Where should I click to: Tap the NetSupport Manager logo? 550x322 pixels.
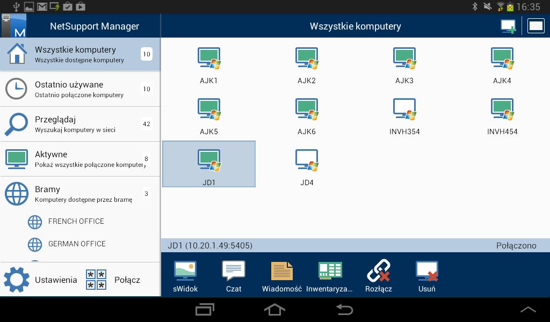[x=13, y=26]
